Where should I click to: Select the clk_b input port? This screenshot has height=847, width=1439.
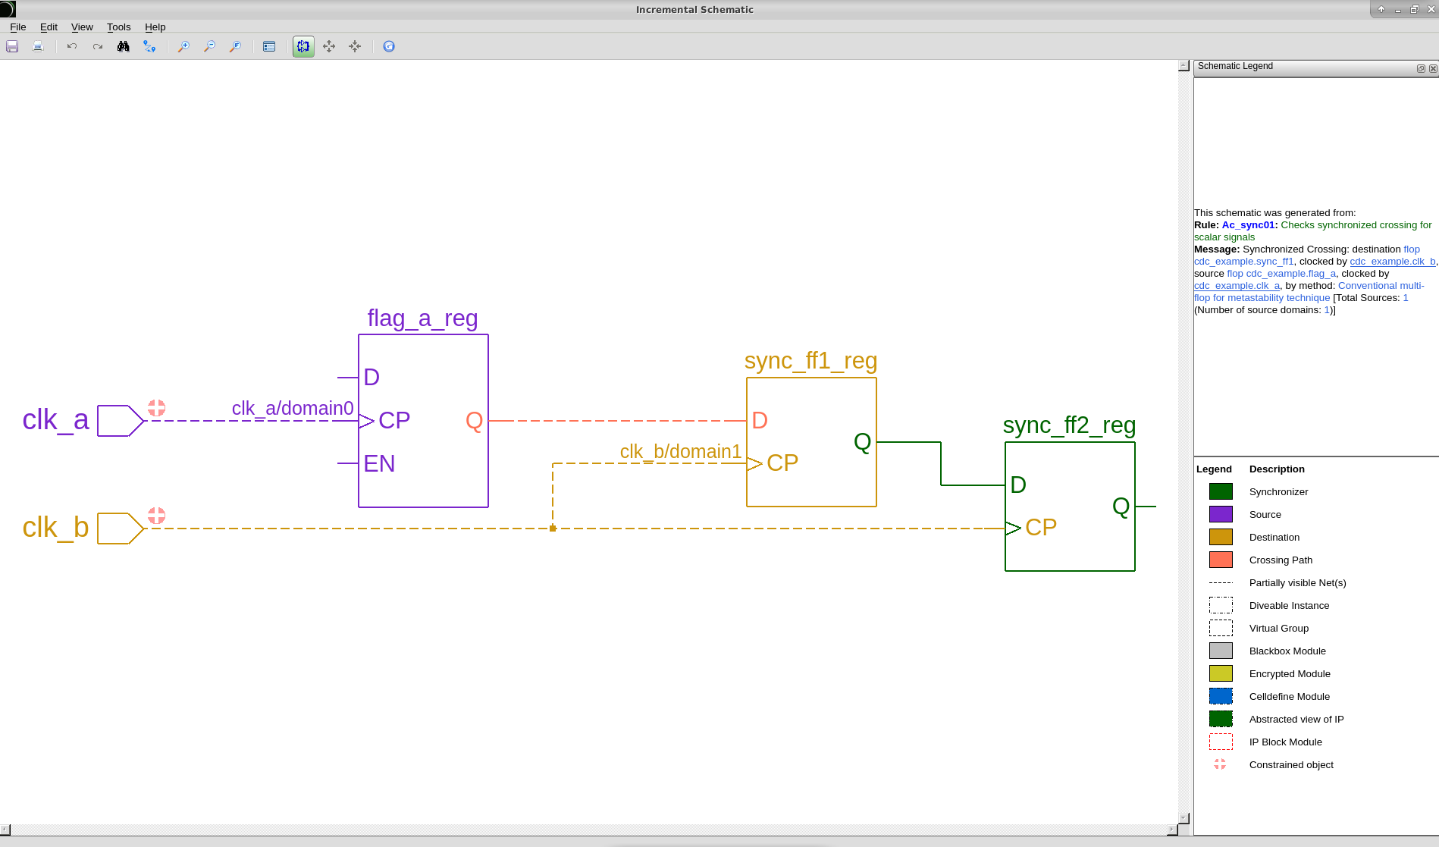tap(121, 529)
